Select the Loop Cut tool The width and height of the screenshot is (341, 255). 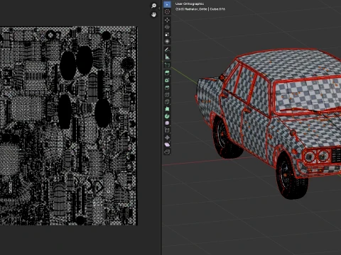tap(167, 95)
